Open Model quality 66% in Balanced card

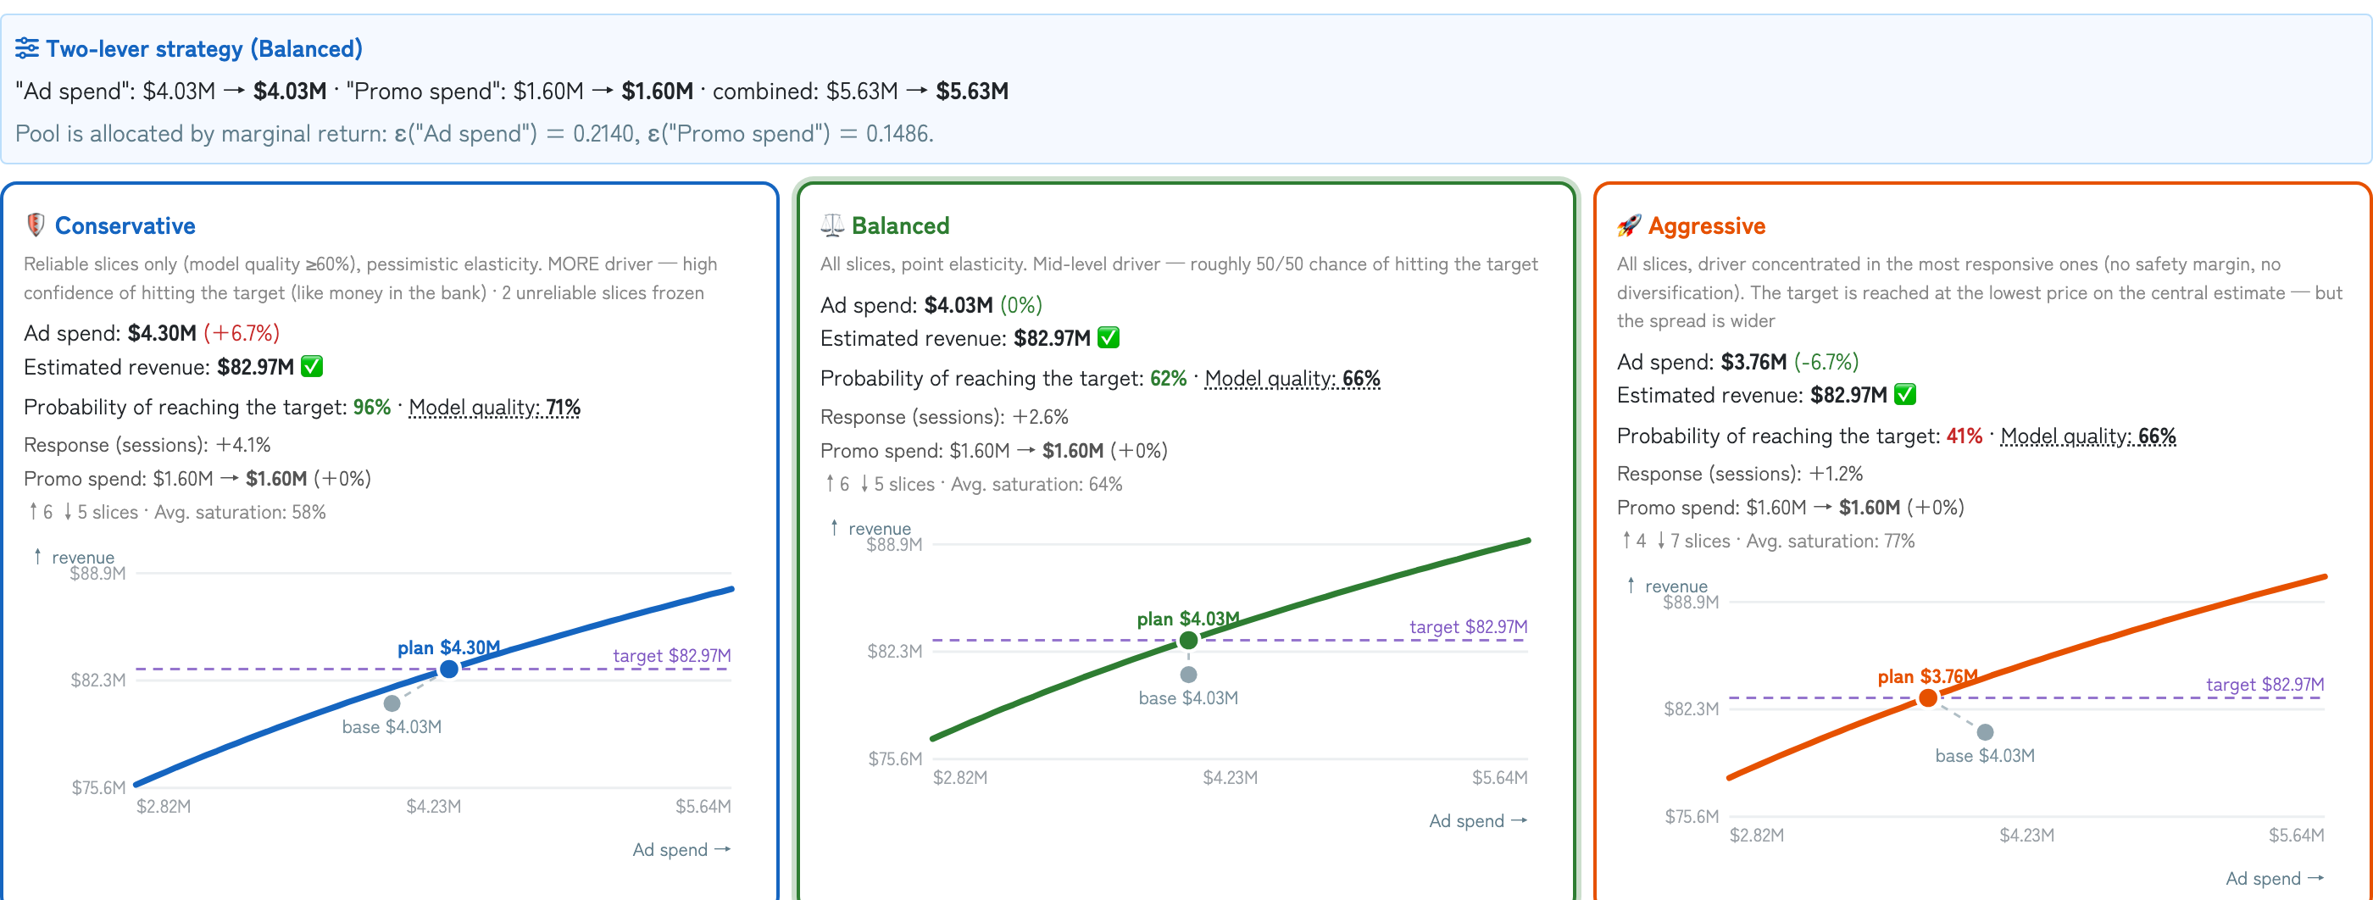pos(1292,379)
